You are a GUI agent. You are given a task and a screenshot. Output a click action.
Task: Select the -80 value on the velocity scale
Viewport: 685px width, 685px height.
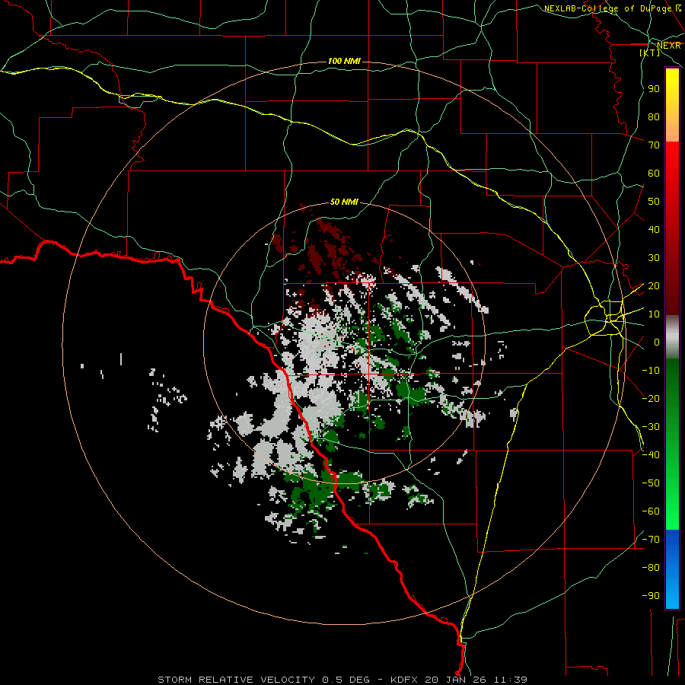[x=651, y=568]
